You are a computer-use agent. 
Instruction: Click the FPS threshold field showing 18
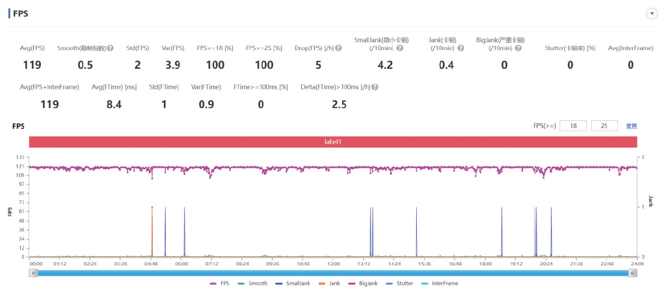pyautogui.click(x=573, y=125)
